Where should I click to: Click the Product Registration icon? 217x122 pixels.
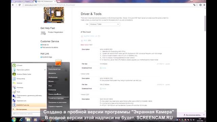[43, 33]
